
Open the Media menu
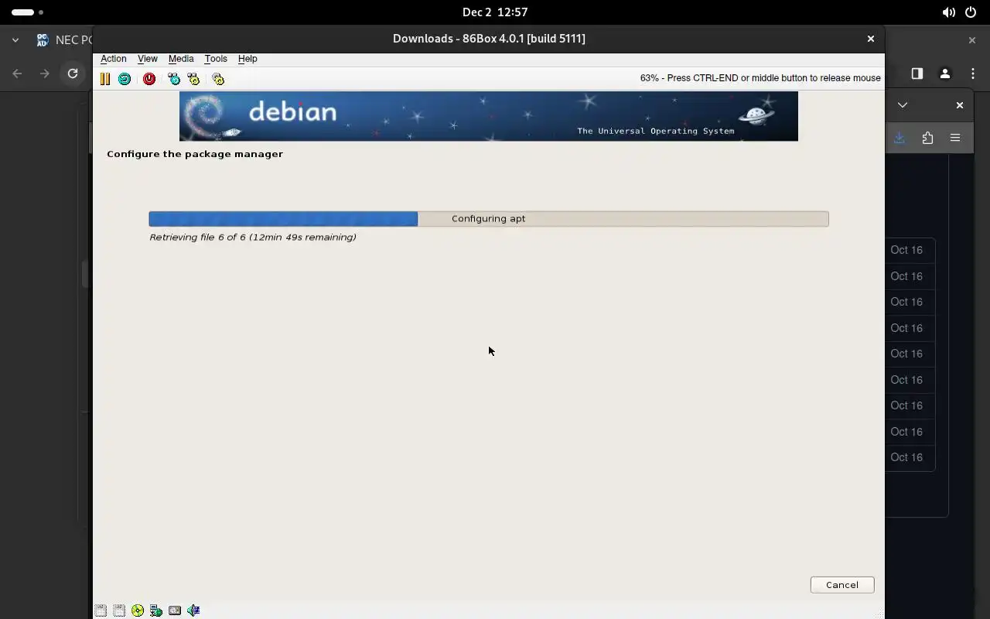point(181,59)
